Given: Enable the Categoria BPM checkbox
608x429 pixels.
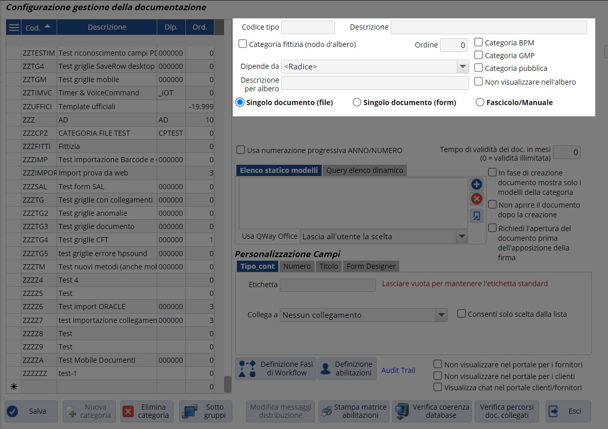Looking at the screenshot, I should [x=478, y=43].
